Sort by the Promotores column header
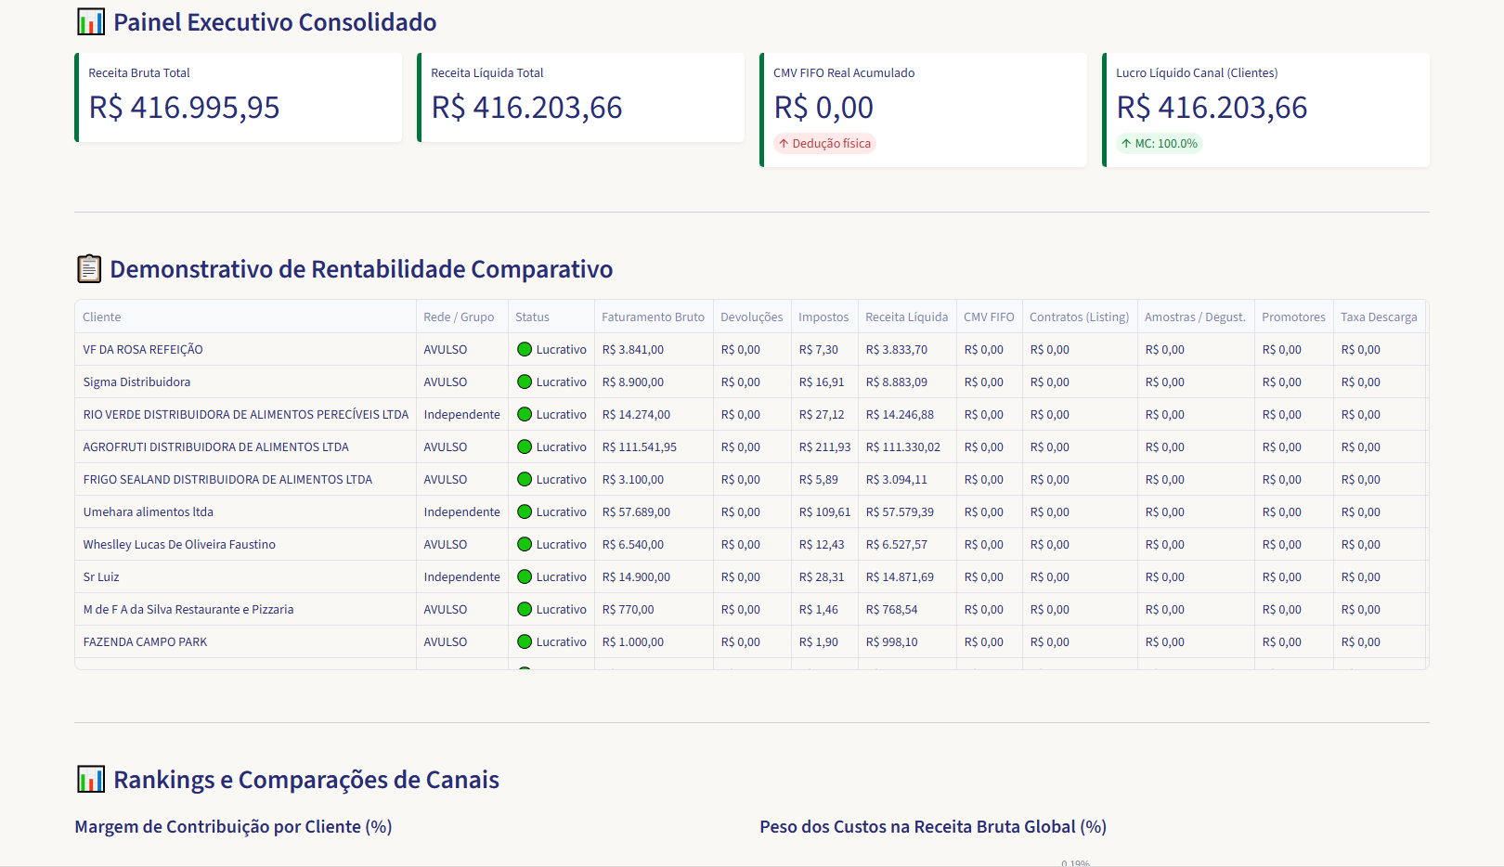 click(x=1294, y=317)
